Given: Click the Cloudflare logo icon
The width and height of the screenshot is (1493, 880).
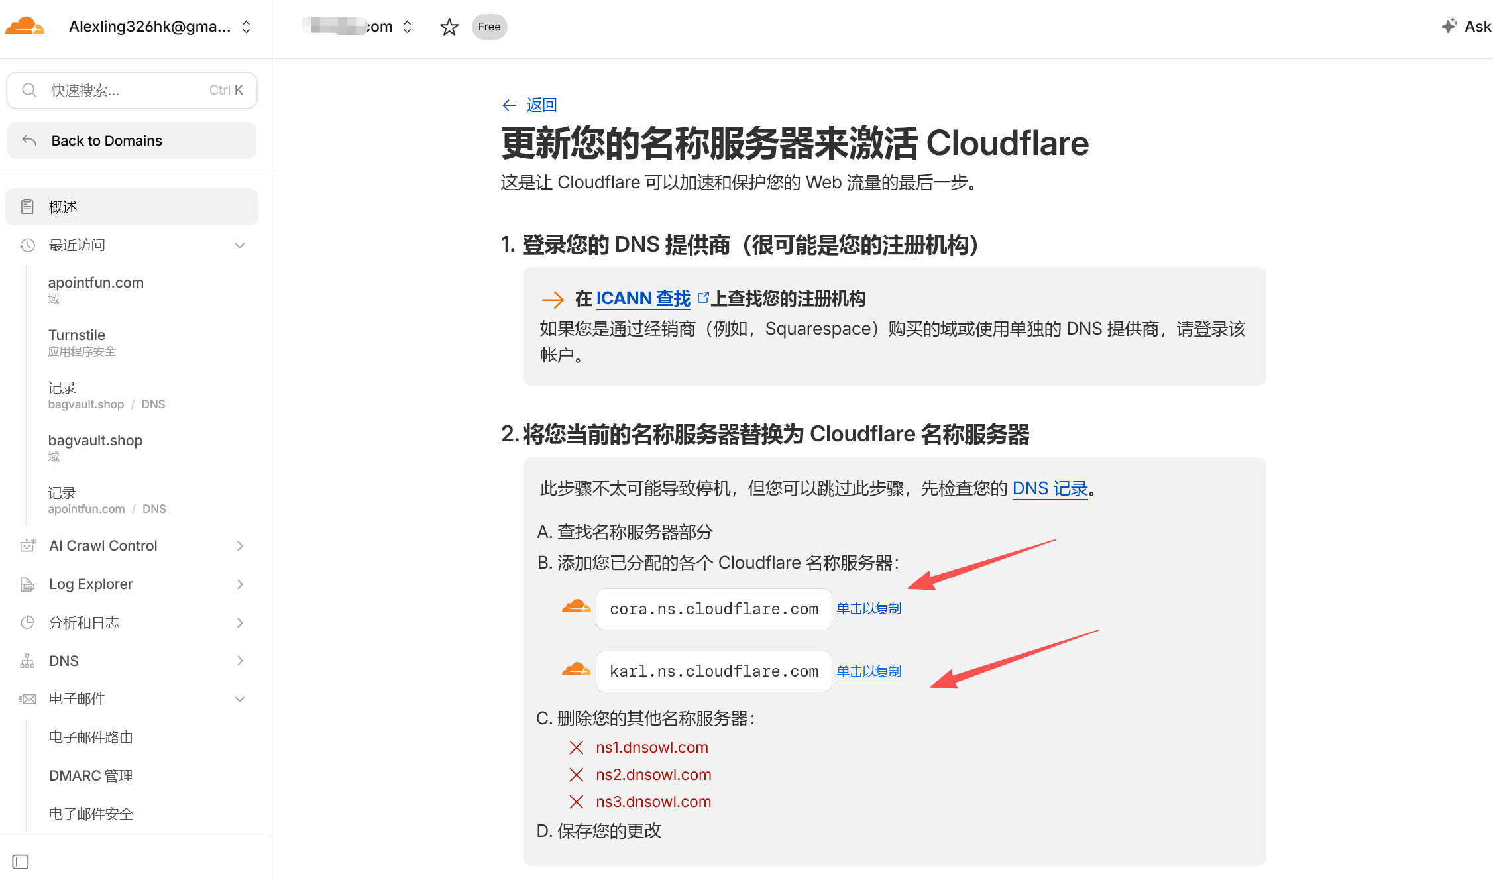Looking at the screenshot, I should coord(25,27).
